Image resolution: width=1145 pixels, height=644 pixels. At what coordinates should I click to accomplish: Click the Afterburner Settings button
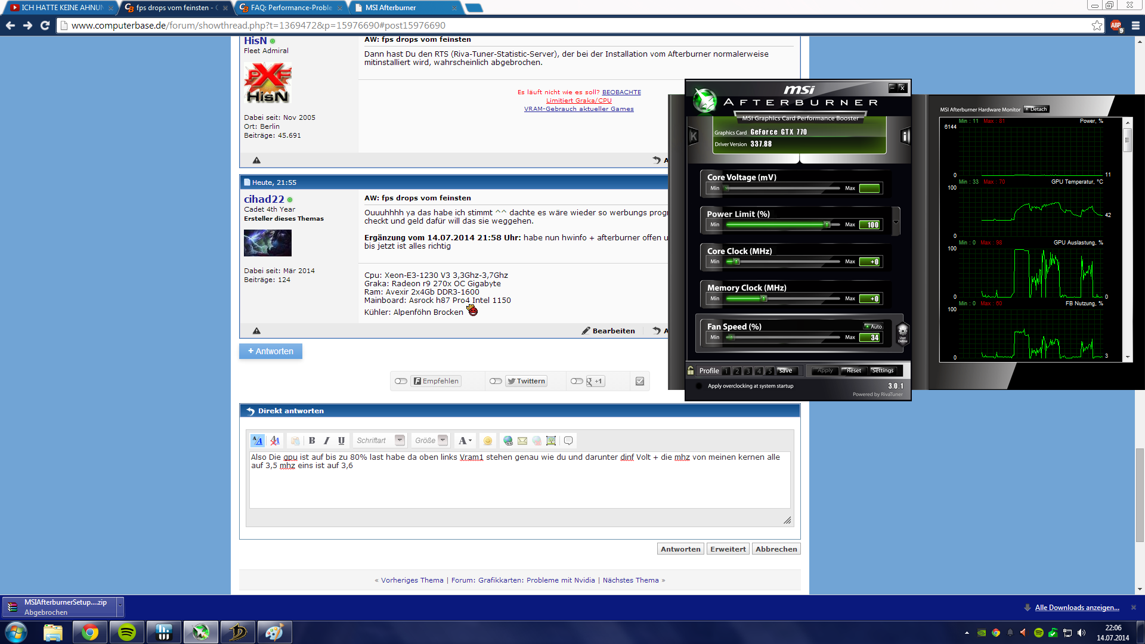[x=882, y=370]
